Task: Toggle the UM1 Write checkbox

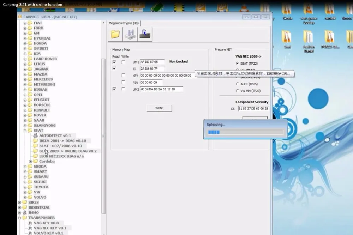Action: [x=123, y=62]
